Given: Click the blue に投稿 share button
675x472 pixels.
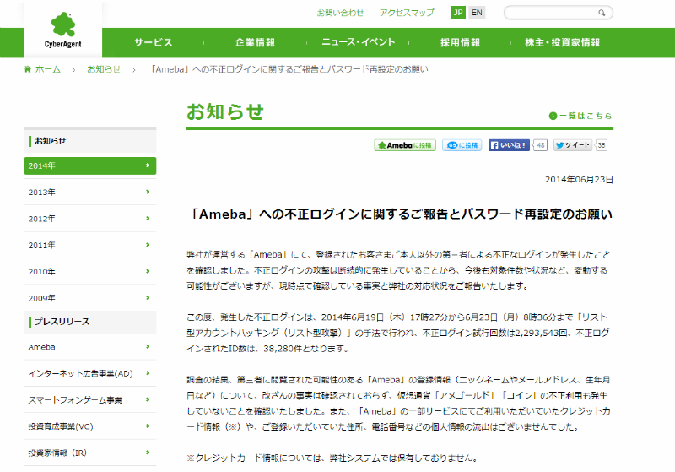Looking at the screenshot, I should click(x=462, y=145).
